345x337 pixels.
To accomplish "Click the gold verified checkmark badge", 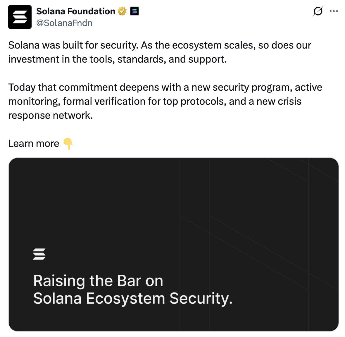I will coord(122,11).
